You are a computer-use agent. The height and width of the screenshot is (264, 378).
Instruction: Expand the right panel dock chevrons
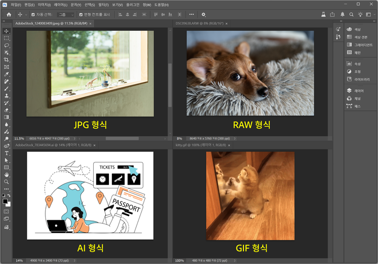pyautogui.click(x=374, y=21)
